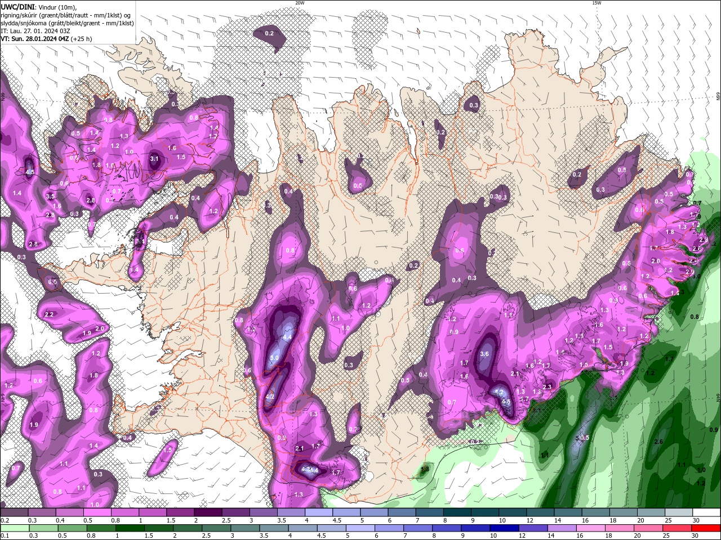The height and width of the screenshot is (540, 721).
Task: Pick the bright red swatch after 30 on lower scale
Action: click(x=706, y=528)
